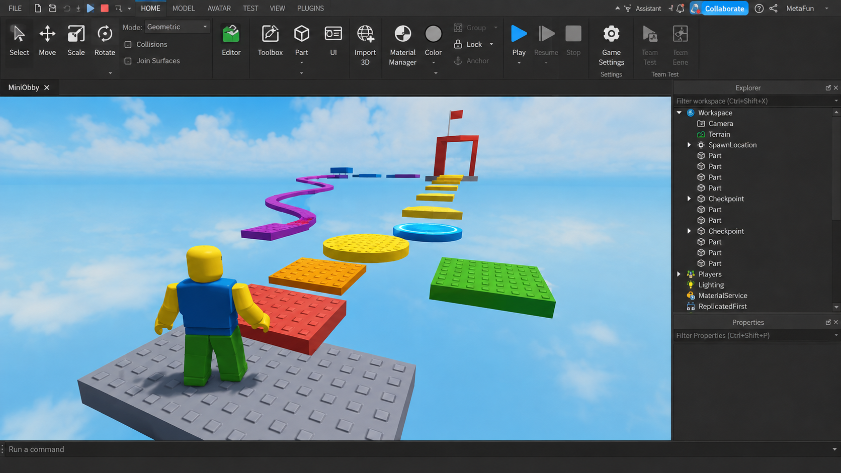Click the large Stop button
841x473 pixels.
click(x=573, y=41)
